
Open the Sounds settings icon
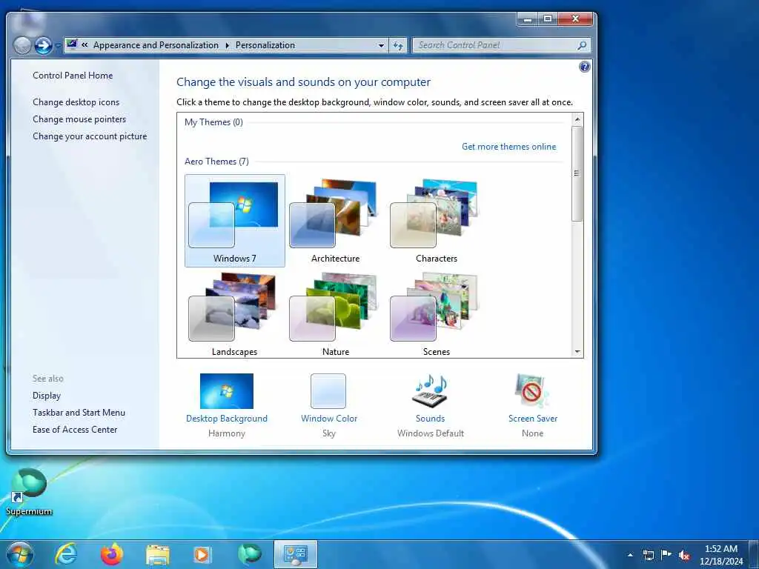(x=431, y=391)
